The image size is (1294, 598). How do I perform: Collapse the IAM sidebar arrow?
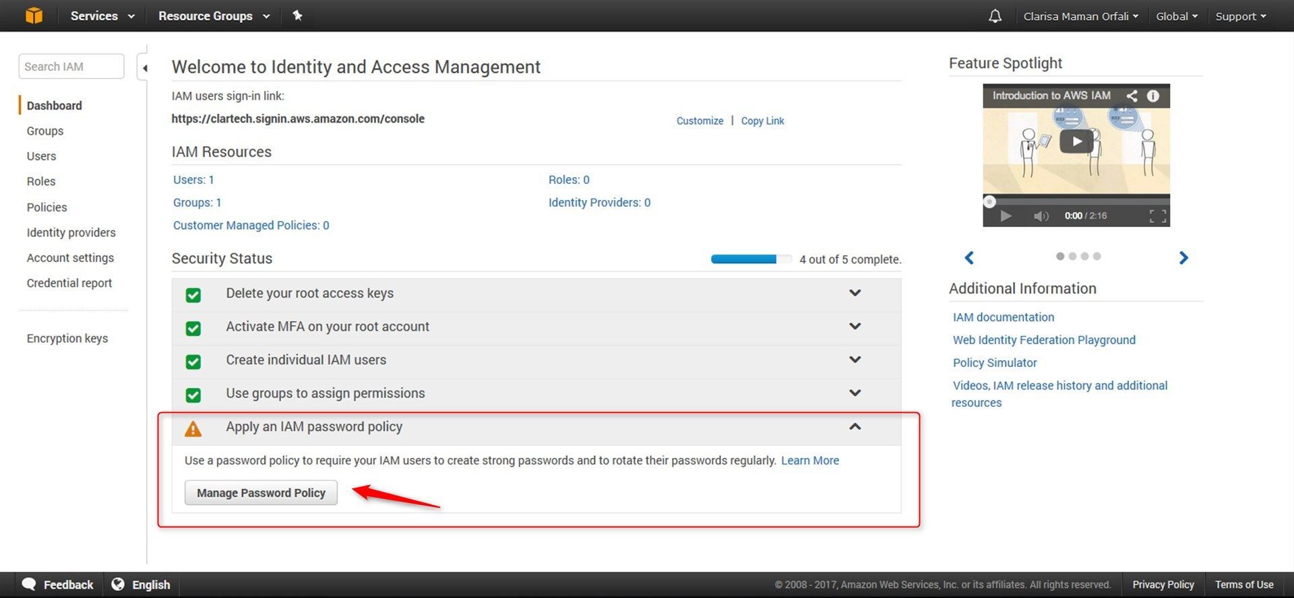[144, 68]
